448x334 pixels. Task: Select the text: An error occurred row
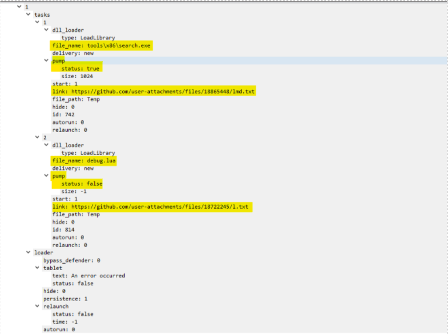pos(88,276)
